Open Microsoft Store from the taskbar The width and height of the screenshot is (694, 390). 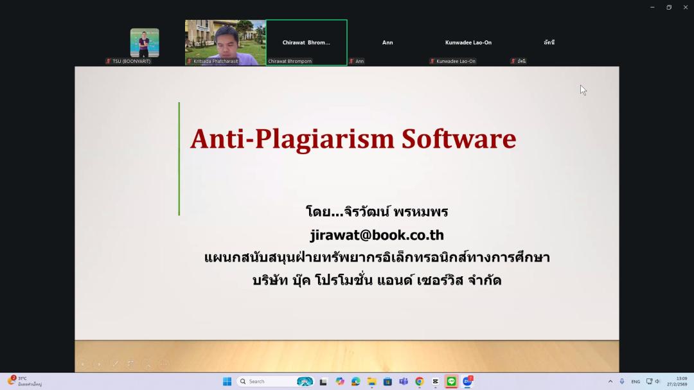click(387, 381)
